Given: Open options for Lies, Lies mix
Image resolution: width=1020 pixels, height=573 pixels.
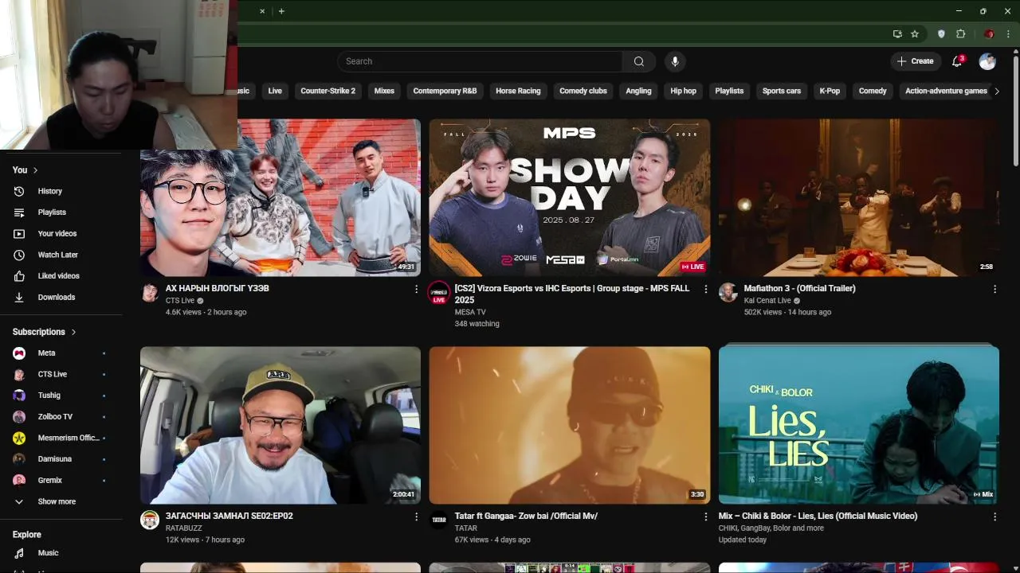Looking at the screenshot, I should coord(994,516).
